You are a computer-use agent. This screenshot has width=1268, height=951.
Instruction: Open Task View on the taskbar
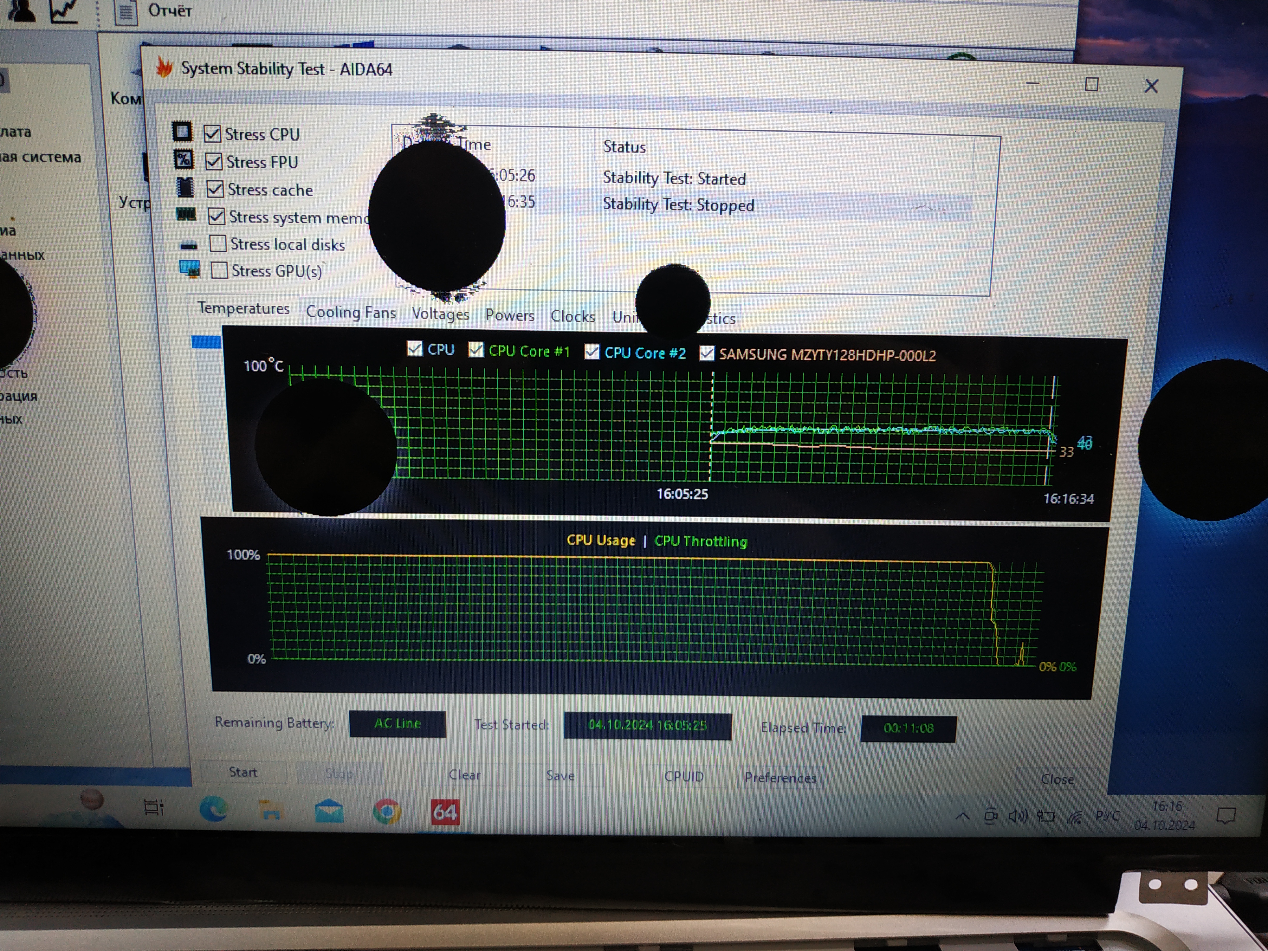(154, 807)
